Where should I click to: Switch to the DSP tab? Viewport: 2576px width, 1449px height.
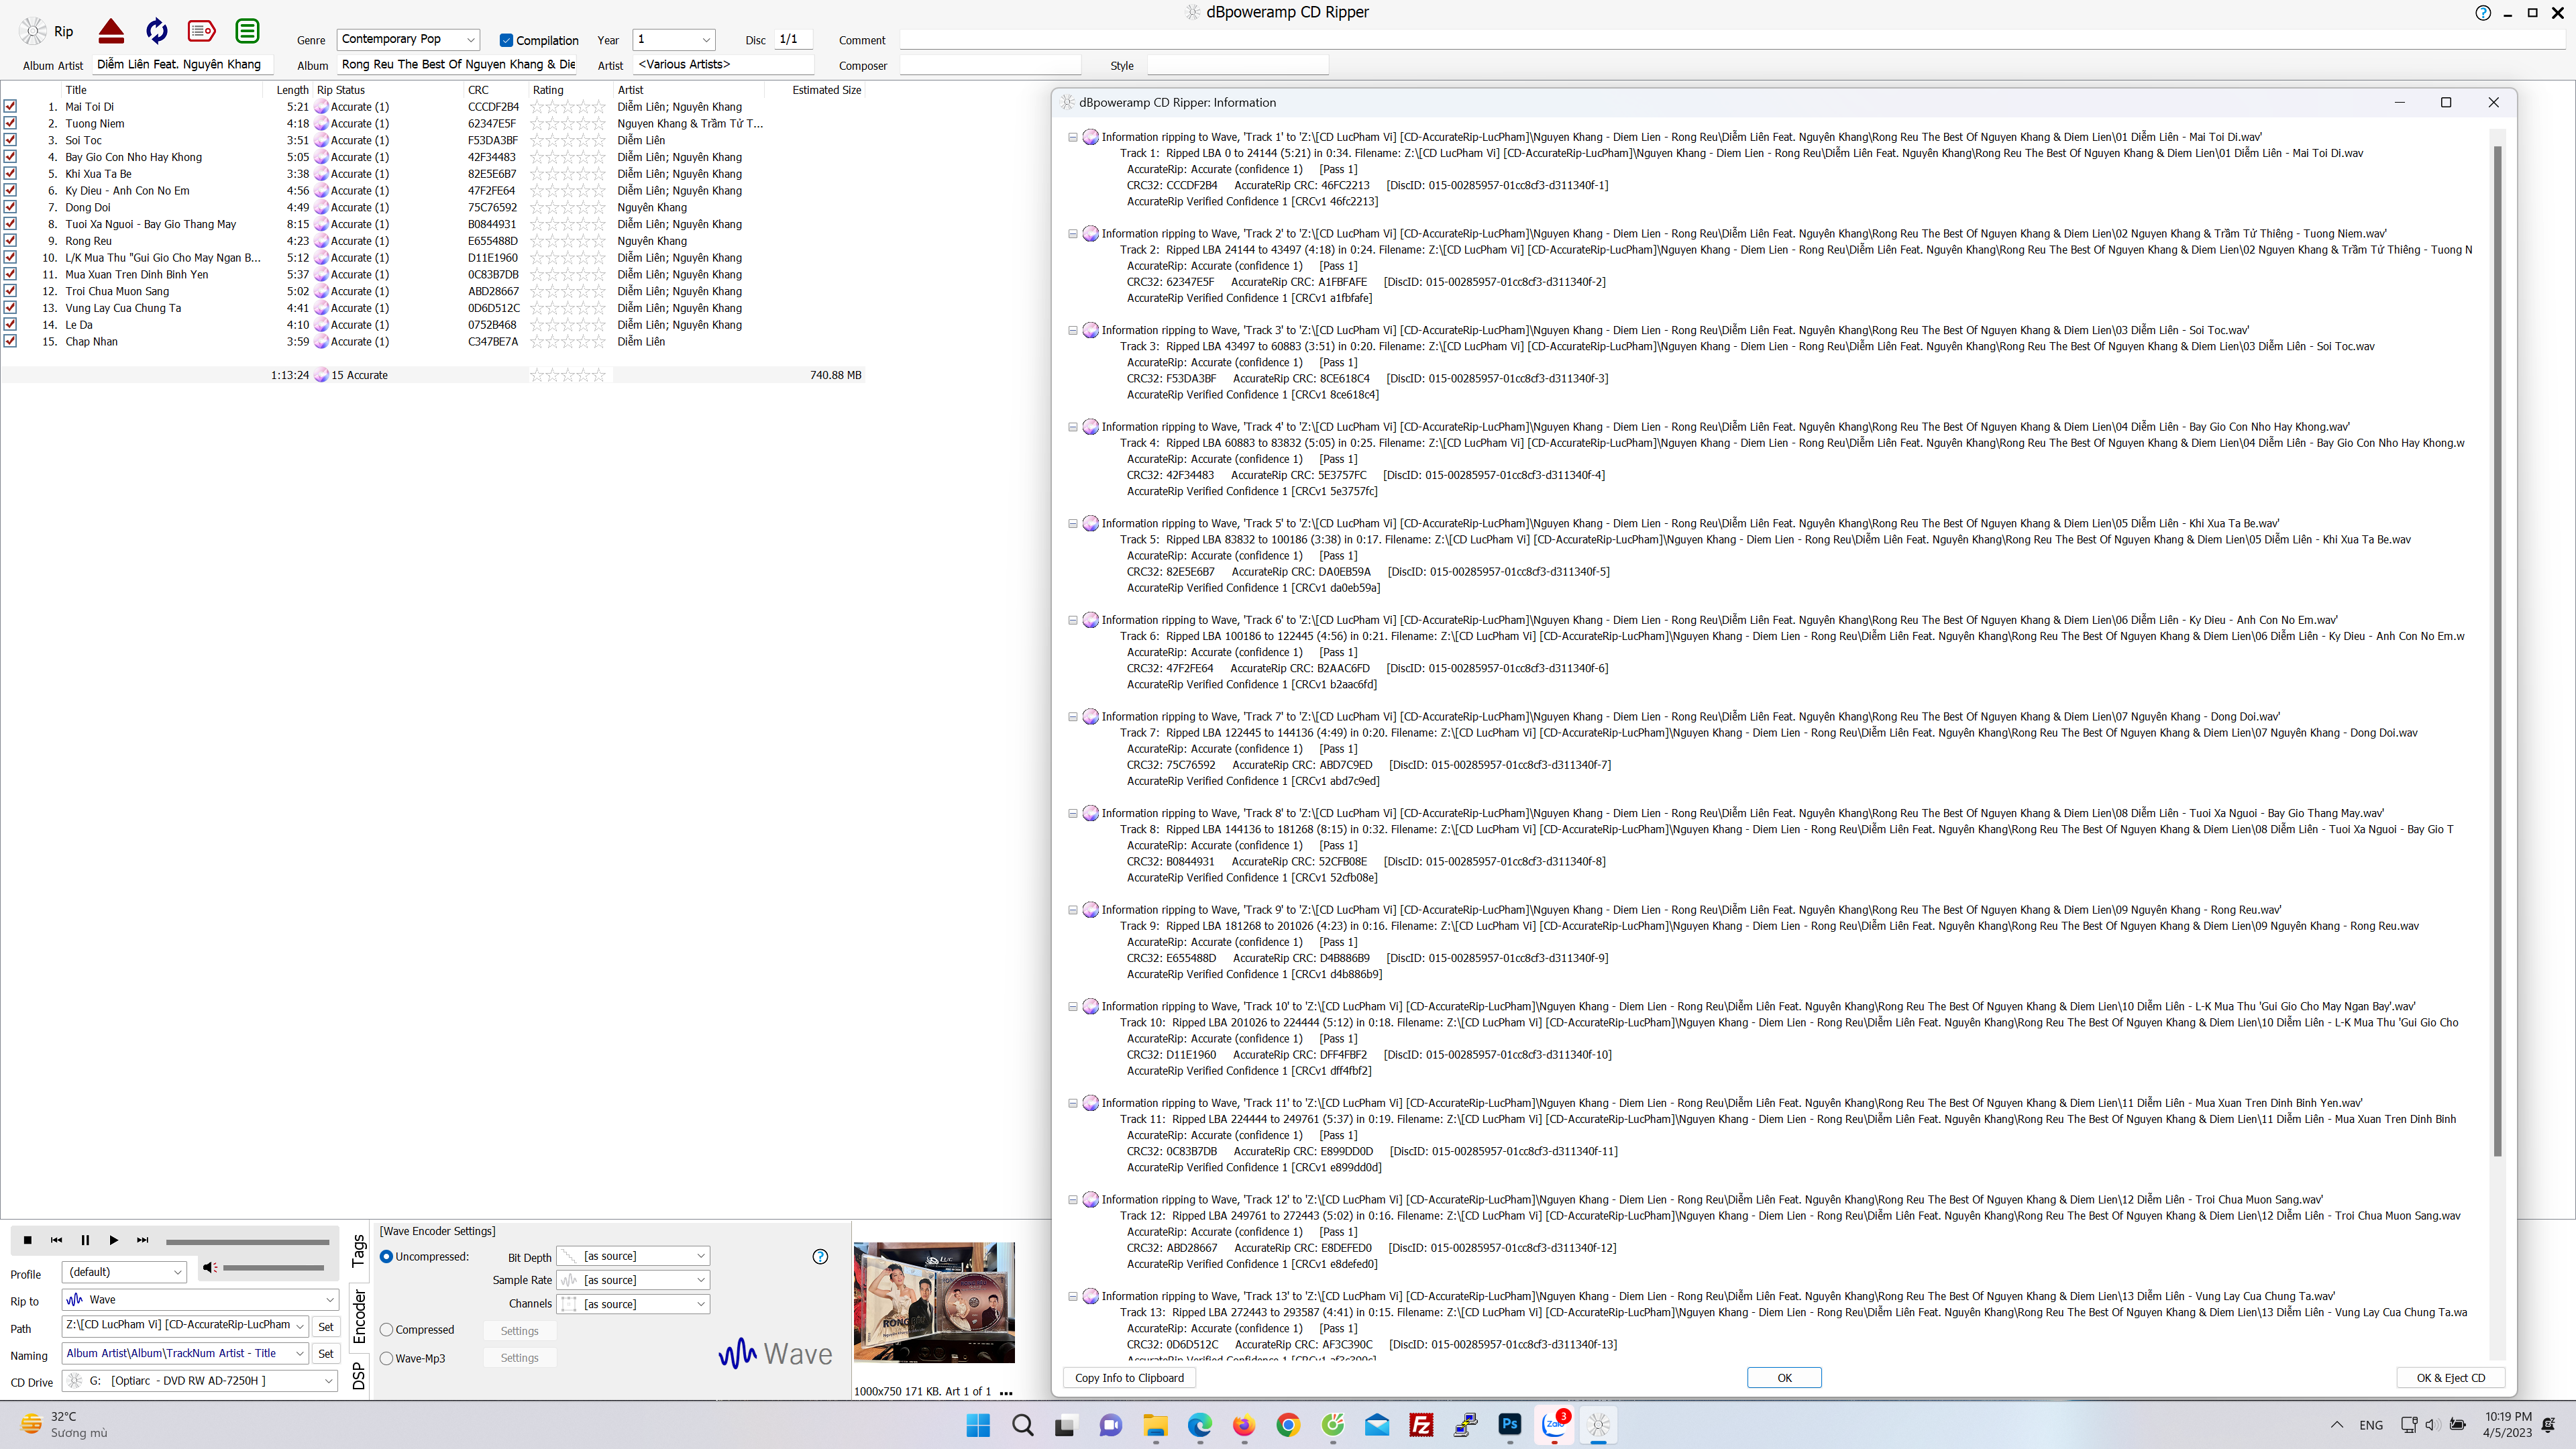point(358,1377)
